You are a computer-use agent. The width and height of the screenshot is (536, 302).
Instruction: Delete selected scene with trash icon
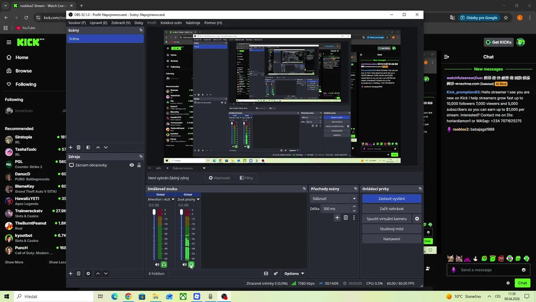coord(78,148)
